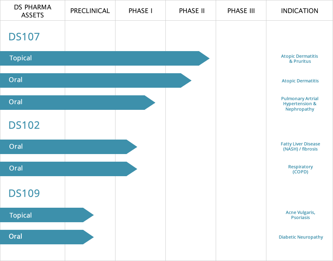Open Atopic Dermatitis & Pruritus indication
Screen dimensions: 333x261
click(300, 59)
